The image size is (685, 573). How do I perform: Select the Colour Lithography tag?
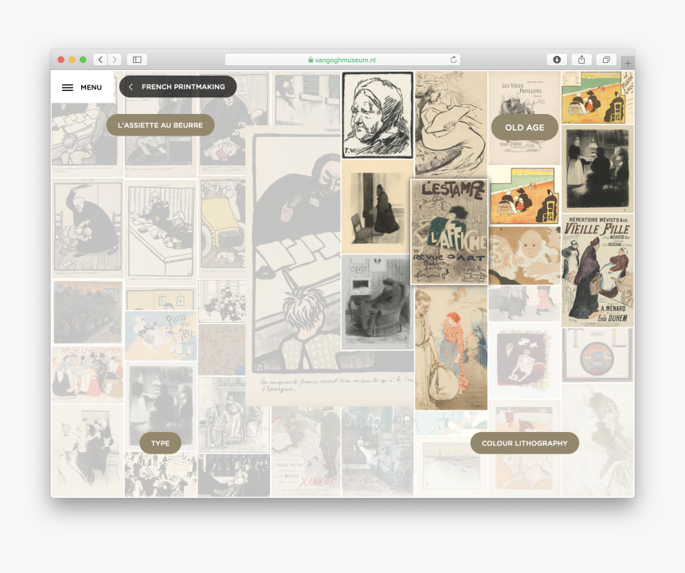pyautogui.click(x=525, y=443)
